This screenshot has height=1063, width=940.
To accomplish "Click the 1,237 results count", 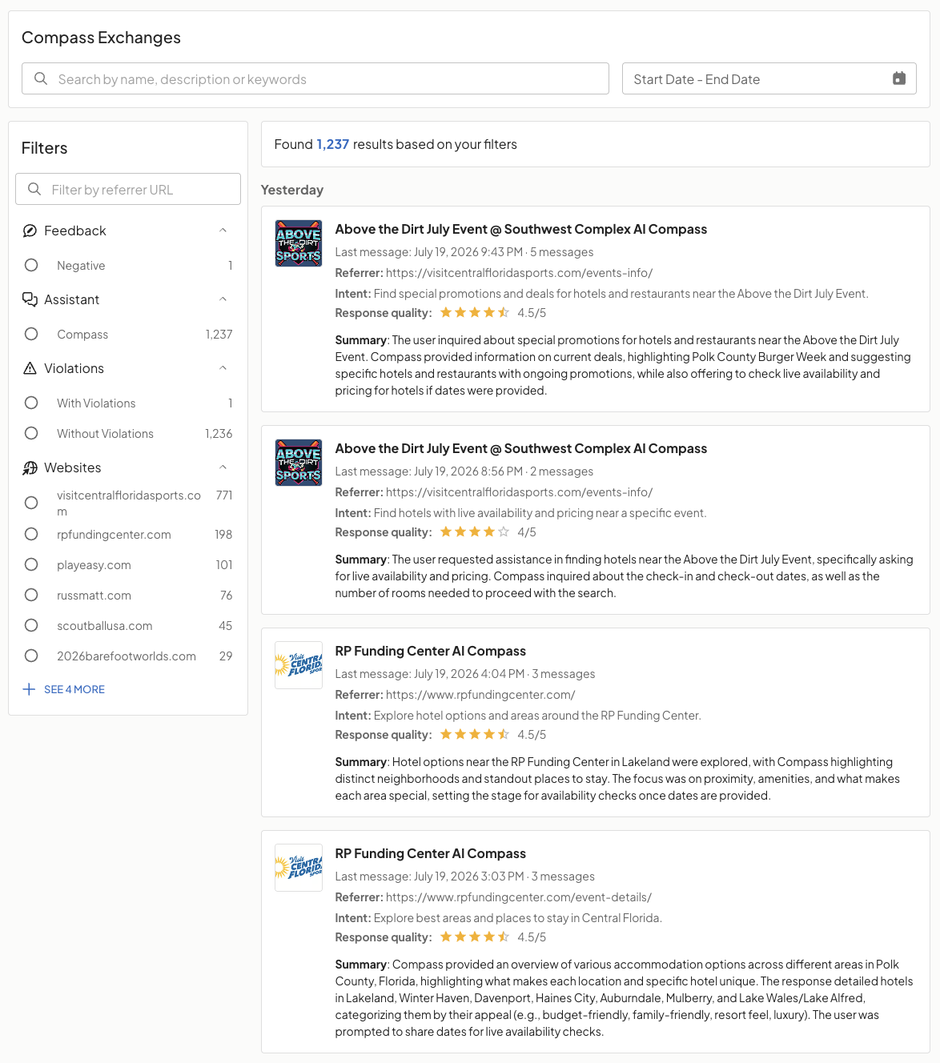I will (x=332, y=144).
